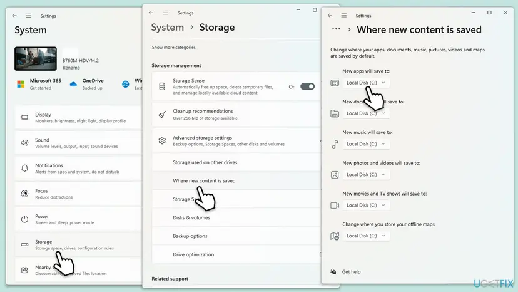
Task: Maximize the Where new content window
Action: tap(489, 13)
